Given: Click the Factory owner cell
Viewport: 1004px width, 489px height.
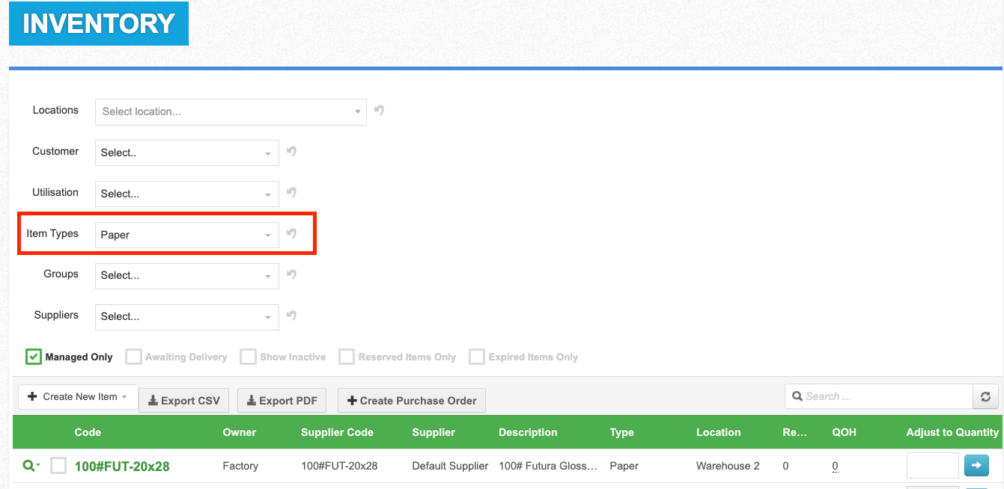Looking at the screenshot, I should pyautogui.click(x=240, y=466).
